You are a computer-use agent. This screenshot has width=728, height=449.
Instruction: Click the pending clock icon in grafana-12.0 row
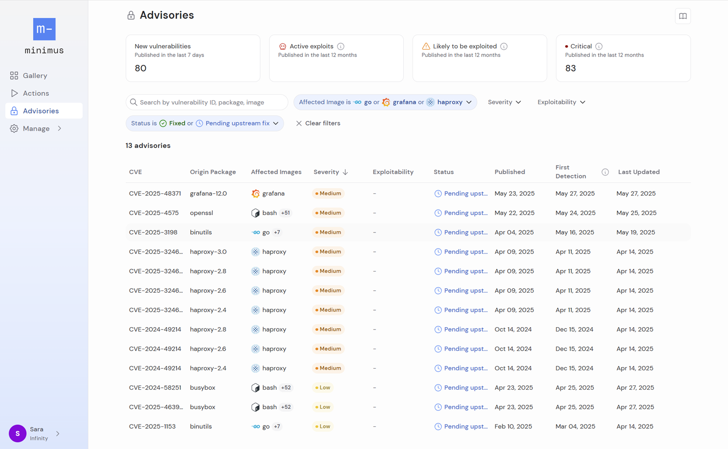coord(438,193)
